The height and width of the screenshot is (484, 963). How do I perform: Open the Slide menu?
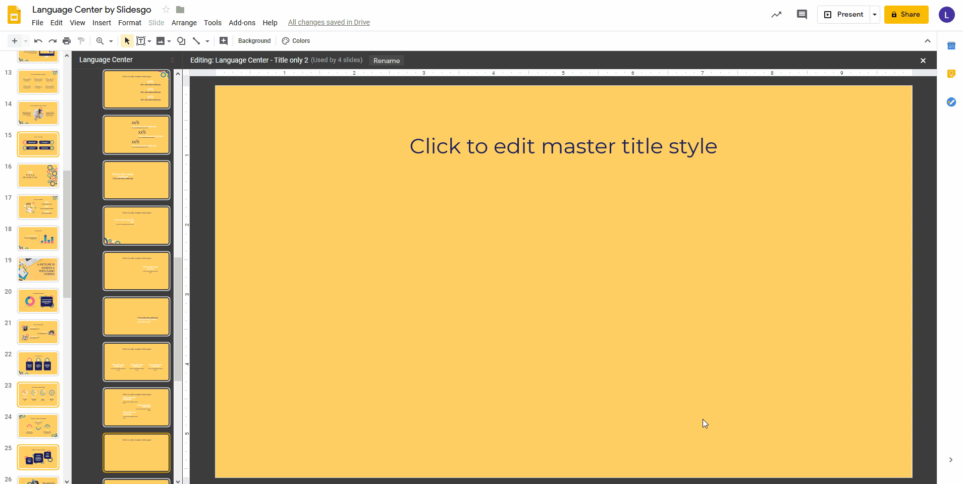tap(156, 23)
